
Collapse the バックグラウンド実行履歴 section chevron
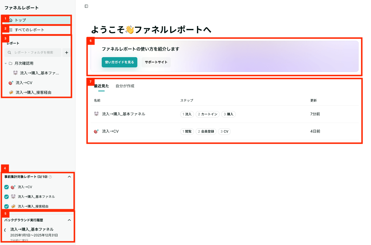69,220
